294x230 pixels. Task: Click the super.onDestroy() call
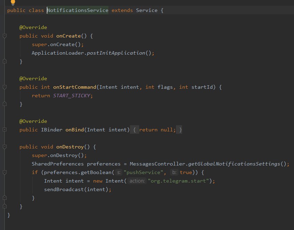59,155
